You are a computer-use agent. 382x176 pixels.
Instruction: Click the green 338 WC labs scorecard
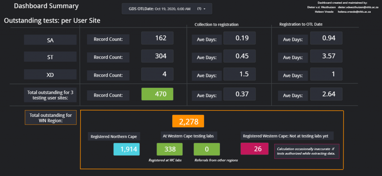[169, 149]
